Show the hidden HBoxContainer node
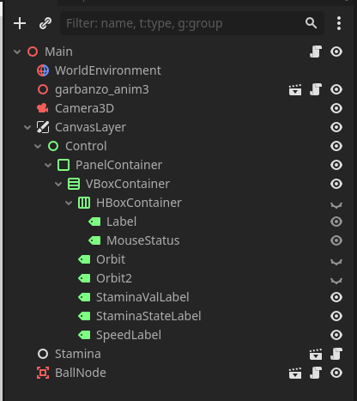 coord(336,204)
